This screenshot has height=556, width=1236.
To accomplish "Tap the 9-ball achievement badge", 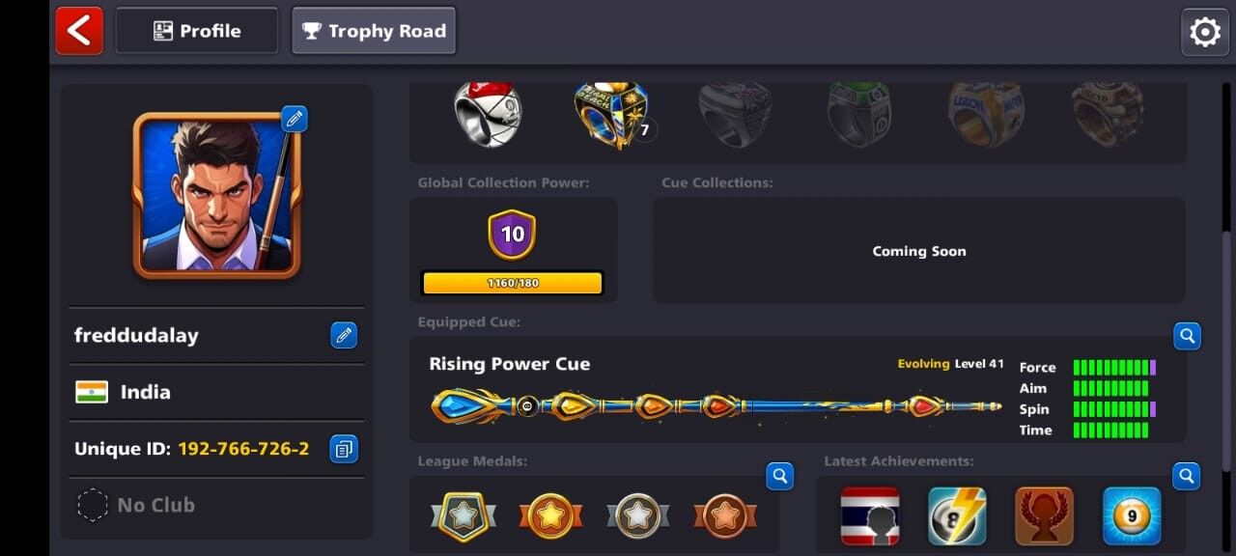I will (1132, 515).
